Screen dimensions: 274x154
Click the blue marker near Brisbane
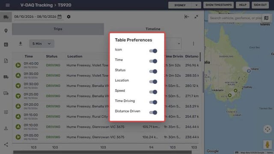point(249,71)
